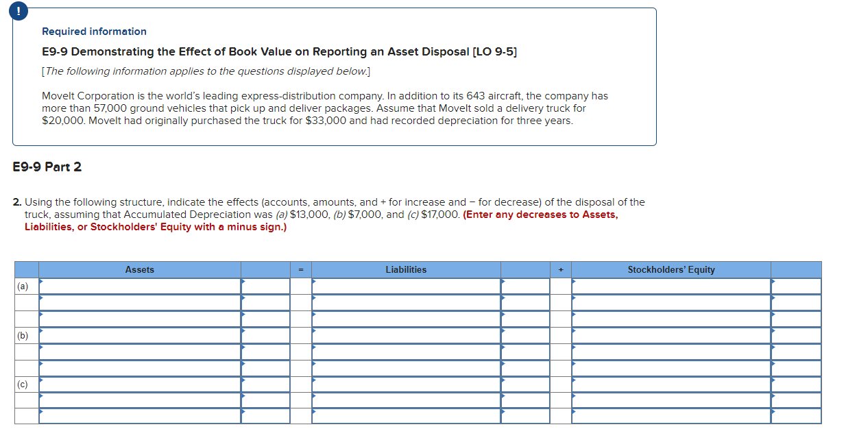Image resolution: width=857 pixels, height=440 pixels.
Task: Click the Assets amount field in row (a)
Action: 266,286
